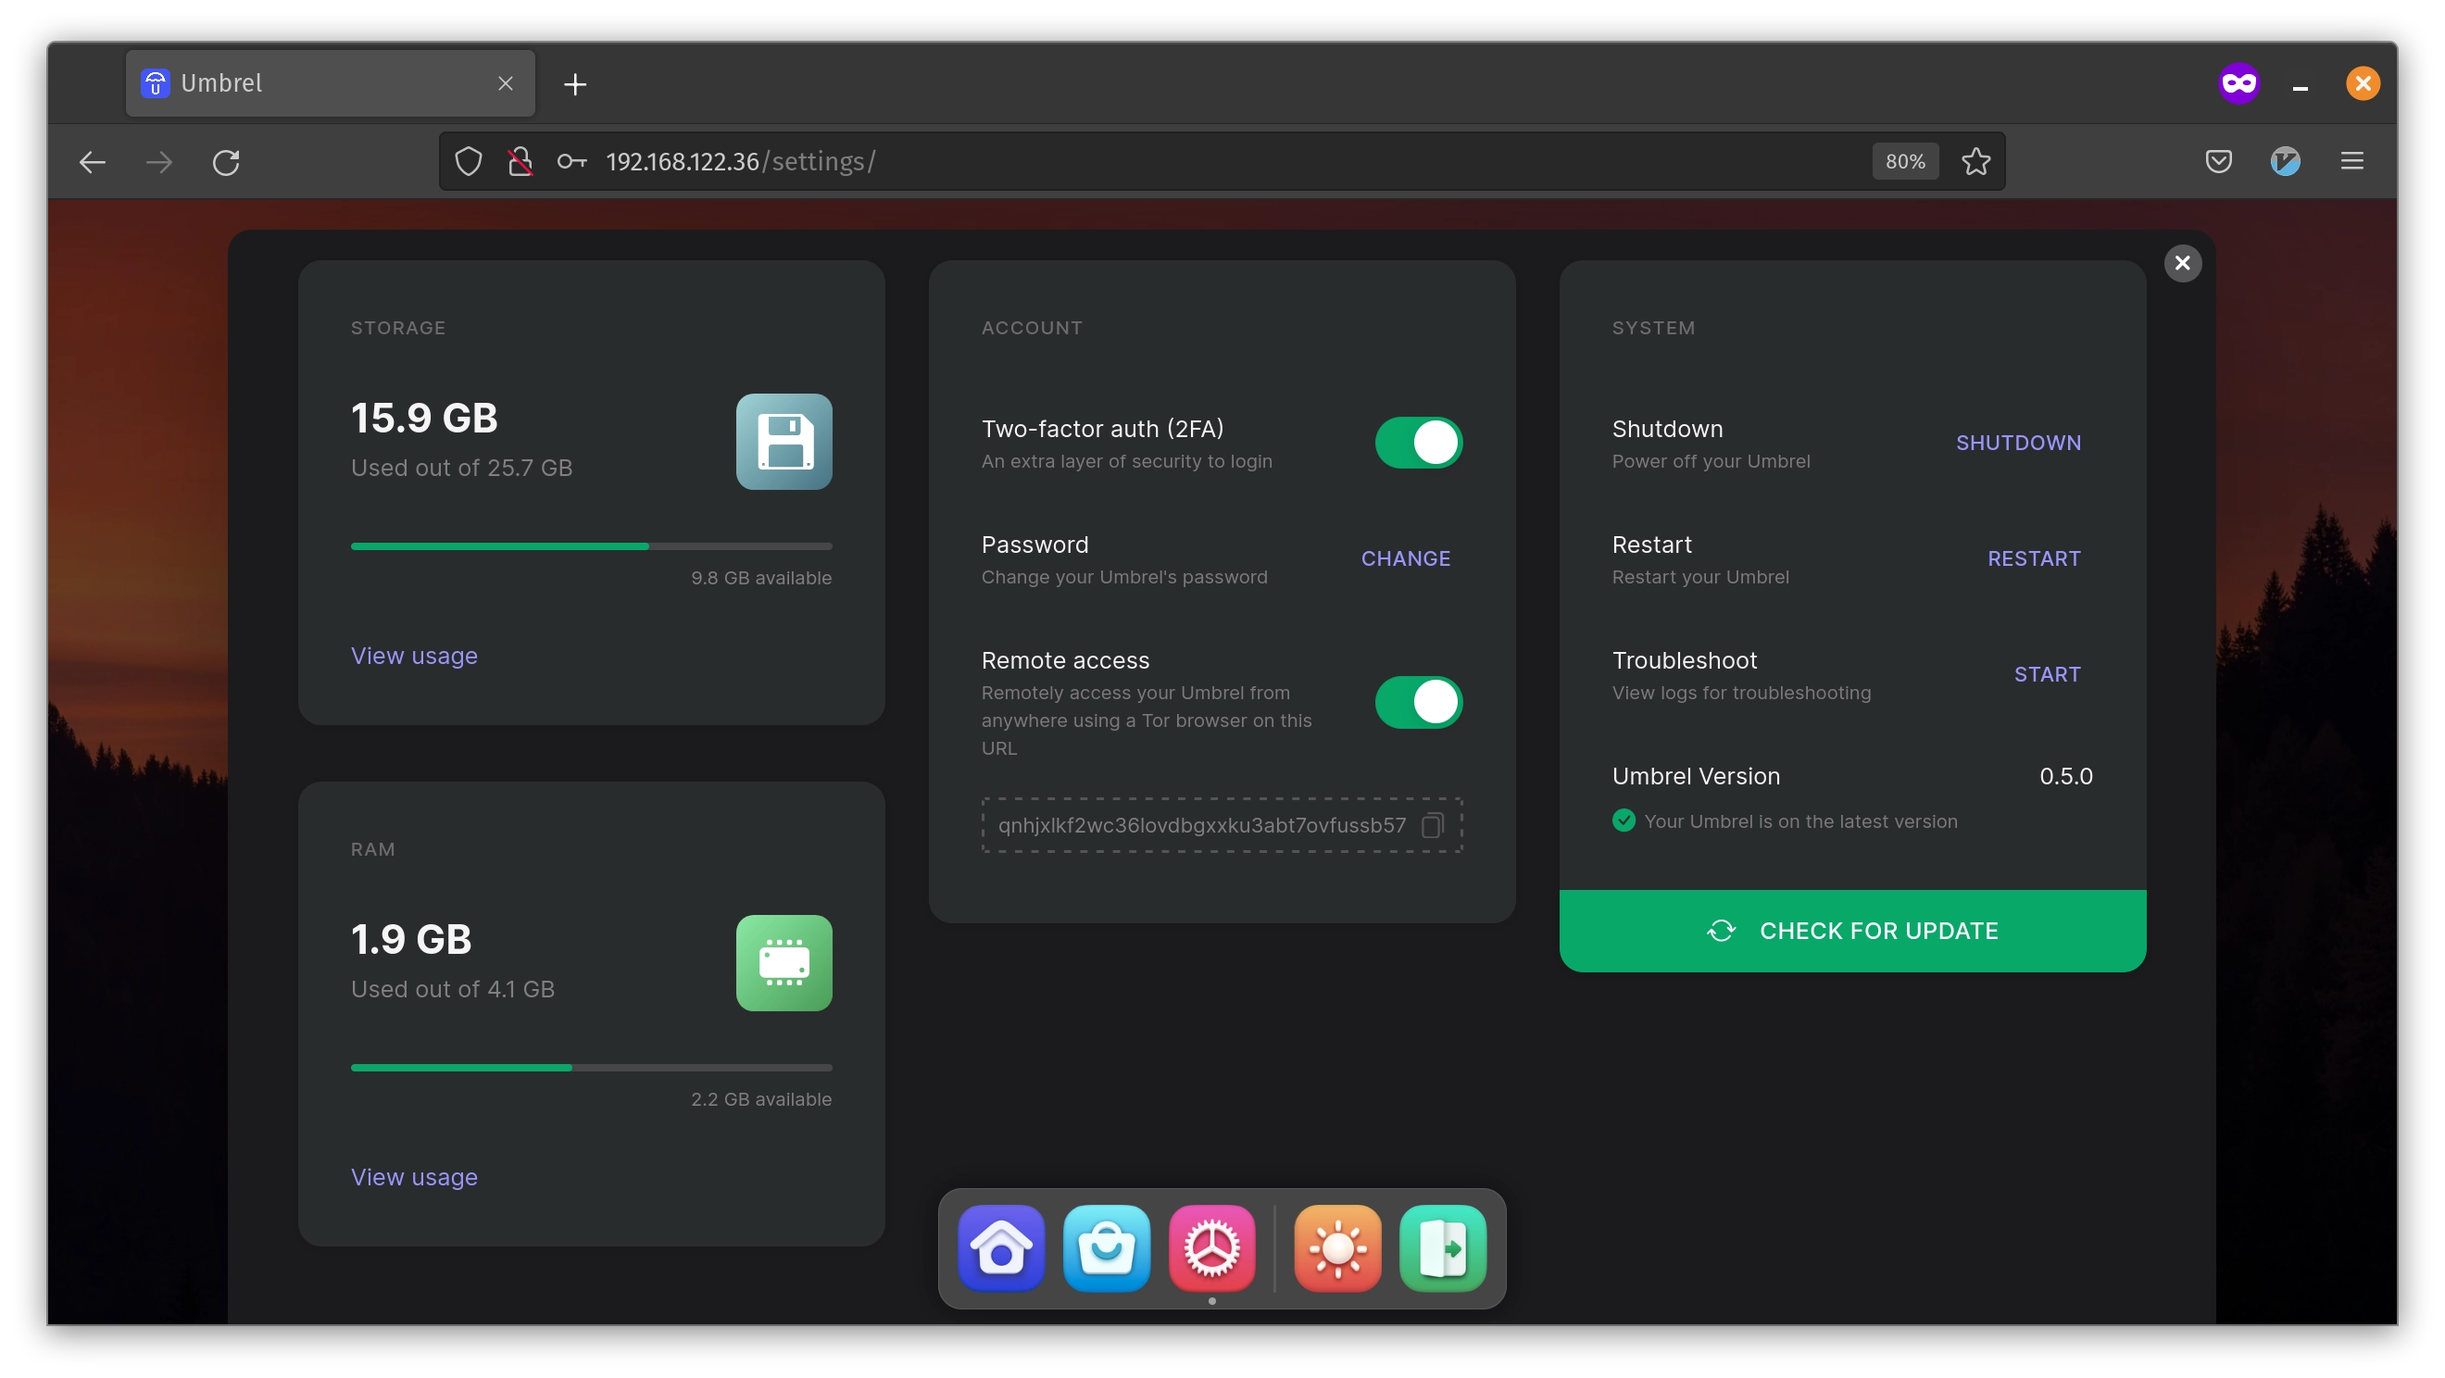This screenshot has height=1378, width=2445.
Task: Click the sun wallpaper icon in dock
Action: pyautogui.click(x=1337, y=1248)
